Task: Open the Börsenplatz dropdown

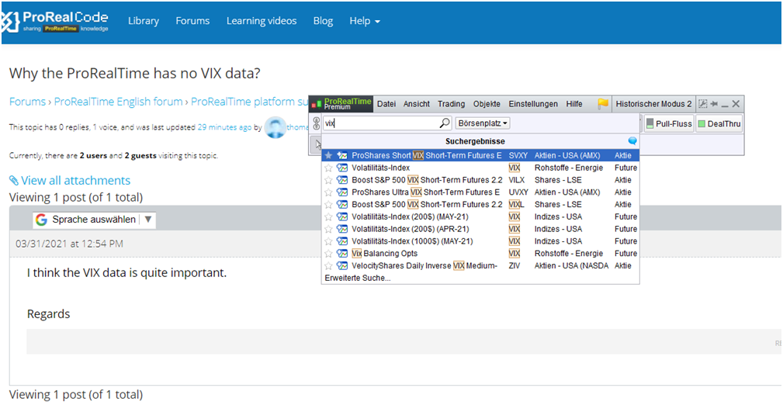Action: pos(482,123)
